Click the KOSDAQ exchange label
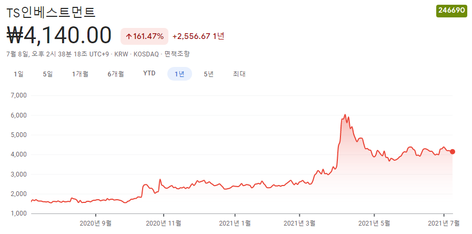This screenshot has width=472, height=234. click(x=146, y=54)
